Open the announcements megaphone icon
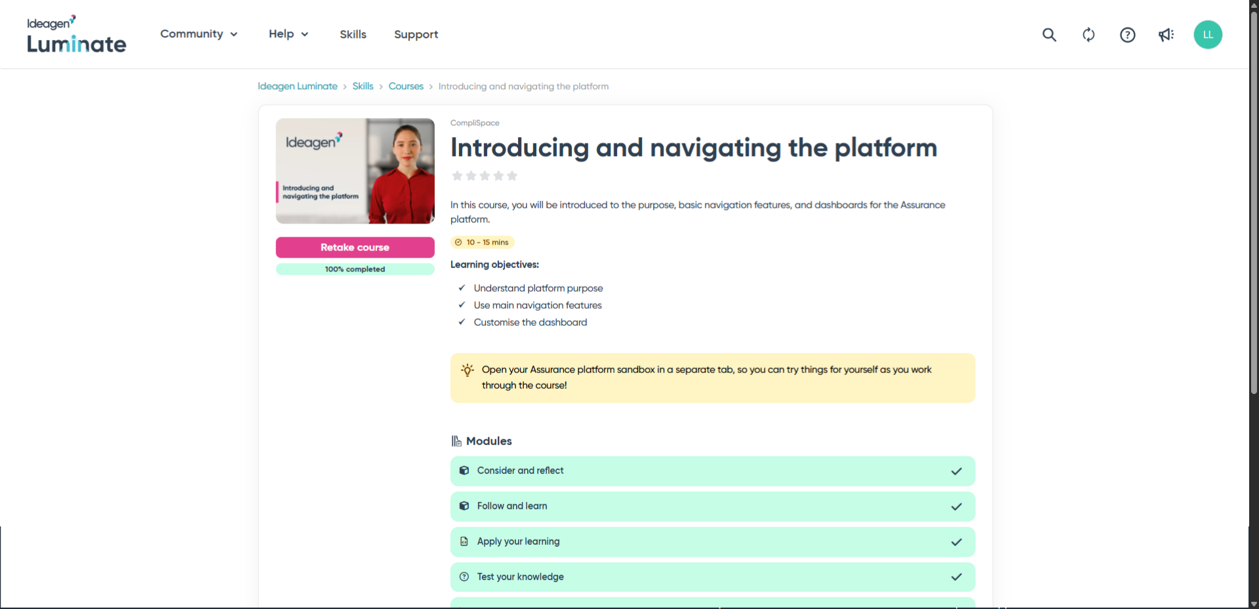Screen dimensions: 1259x609 click(x=1166, y=35)
